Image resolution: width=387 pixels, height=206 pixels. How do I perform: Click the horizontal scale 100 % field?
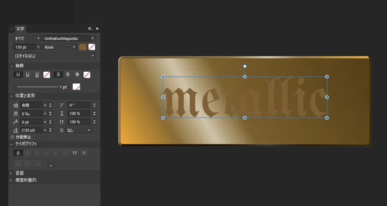coord(79,114)
